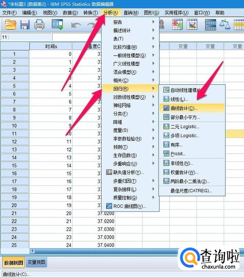
Task: Choose 线性(L)... regression option
Action: click(192, 99)
